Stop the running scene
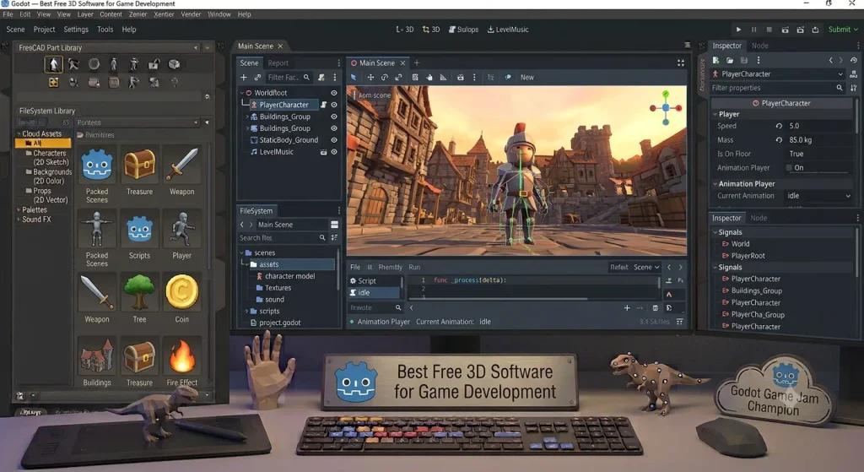This screenshot has width=864, height=472. (x=769, y=30)
